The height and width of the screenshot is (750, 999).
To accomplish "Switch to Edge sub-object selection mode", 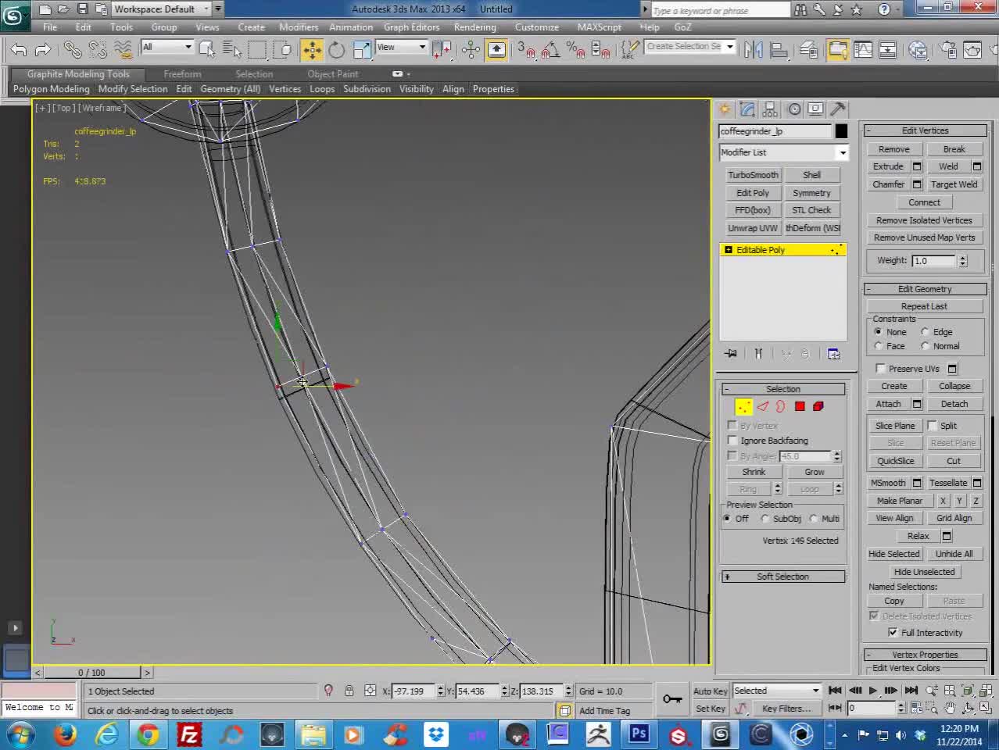I will [x=762, y=406].
